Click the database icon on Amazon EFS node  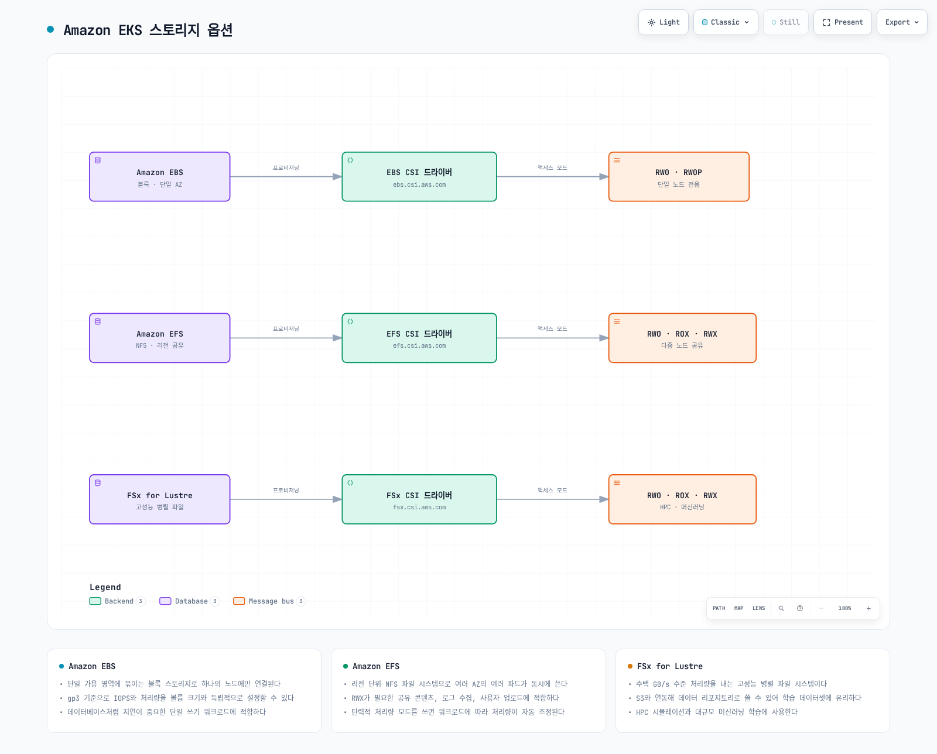98,321
